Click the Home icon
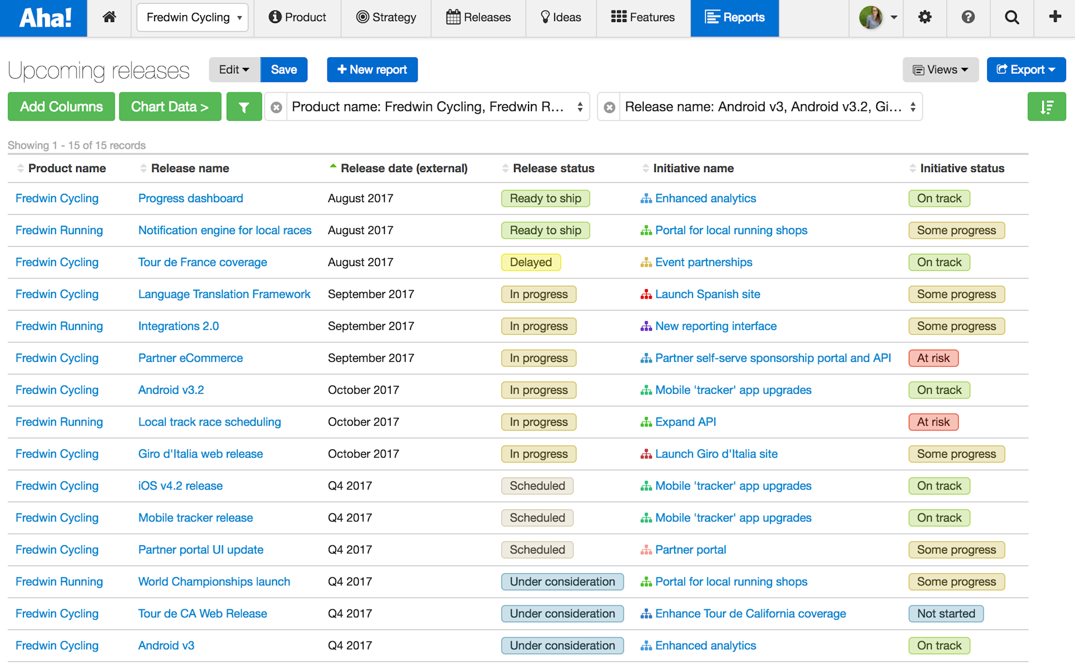The width and height of the screenshot is (1075, 666). pyautogui.click(x=109, y=17)
